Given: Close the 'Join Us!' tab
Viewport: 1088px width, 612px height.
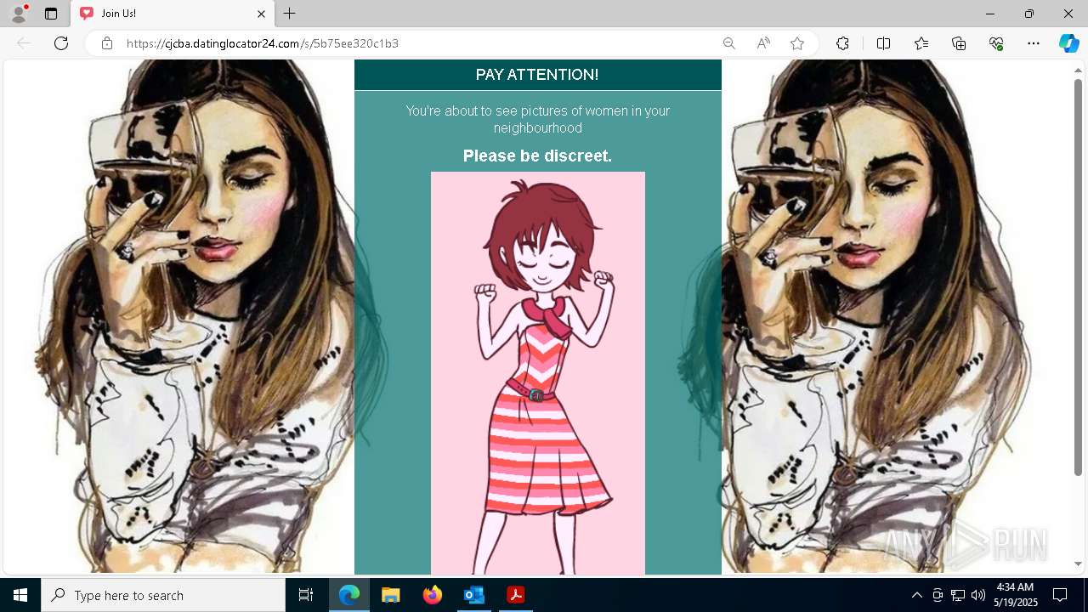Looking at the screenshot, I should tap(261, 14).
